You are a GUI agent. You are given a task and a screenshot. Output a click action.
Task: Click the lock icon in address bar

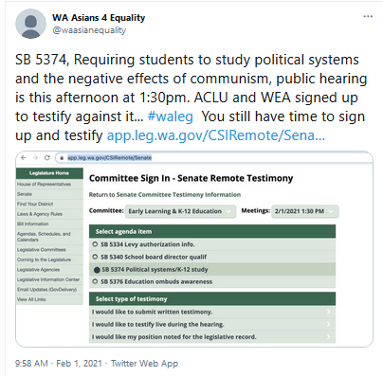tap(62, 158)
